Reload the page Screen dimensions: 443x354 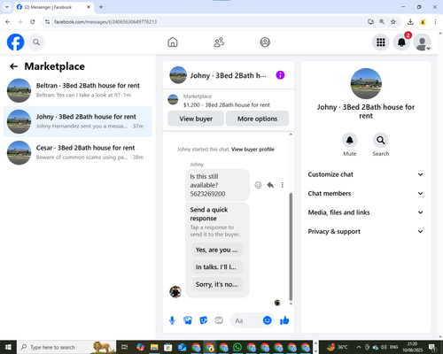[x=33, y=21]
